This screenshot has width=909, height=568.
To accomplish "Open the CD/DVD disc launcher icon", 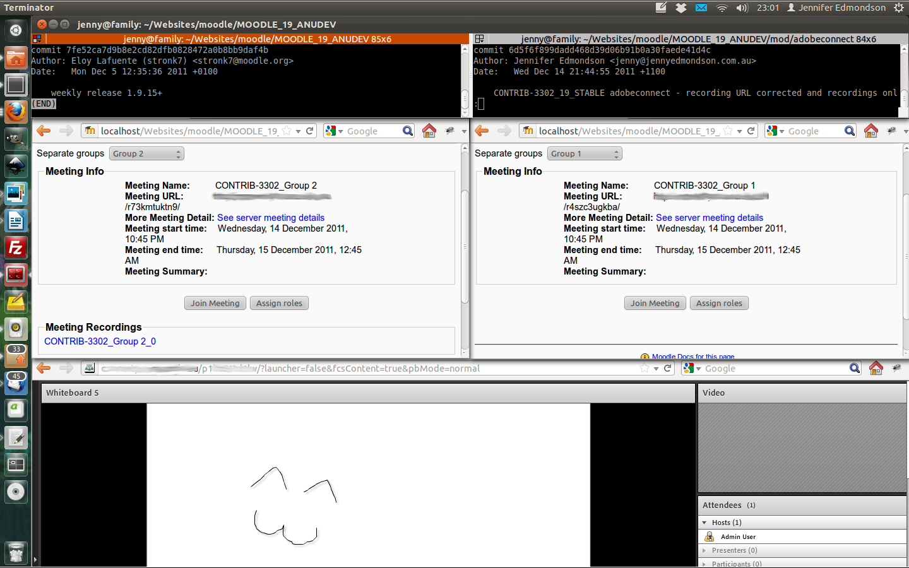I will pyautogui.click(x=16, y=492).
